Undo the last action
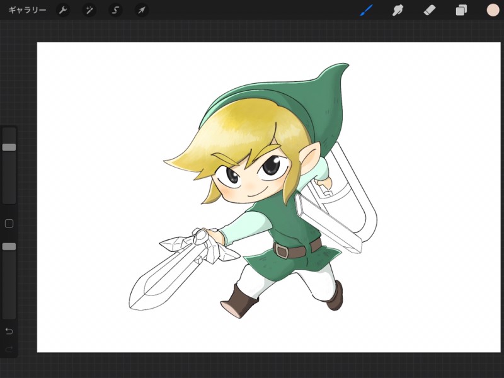 [x=9, y=331]
